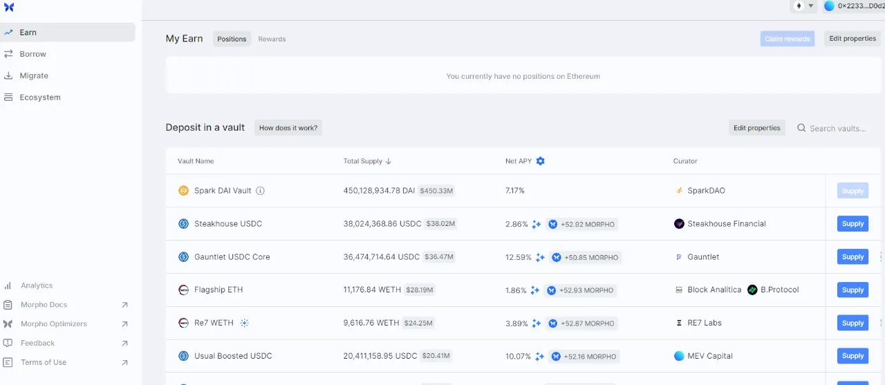Open Borrow in the sidebar
The image size is (885, 385).
pos(32,54)
